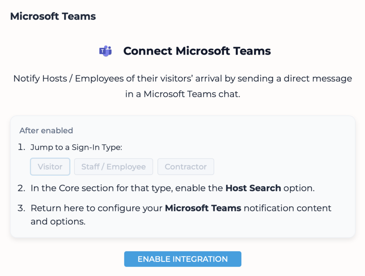The height and width of the screenshot is (276, 365).
Task: Click the Microsoft Teams logo icon
Action: 106,51
